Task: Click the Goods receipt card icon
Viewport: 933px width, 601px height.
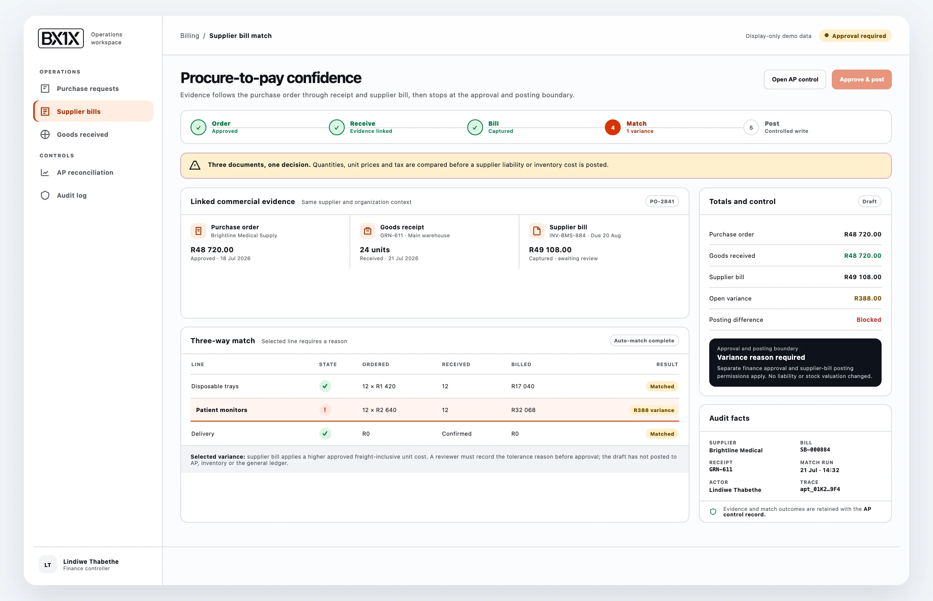Action: (x=368, y=231)
